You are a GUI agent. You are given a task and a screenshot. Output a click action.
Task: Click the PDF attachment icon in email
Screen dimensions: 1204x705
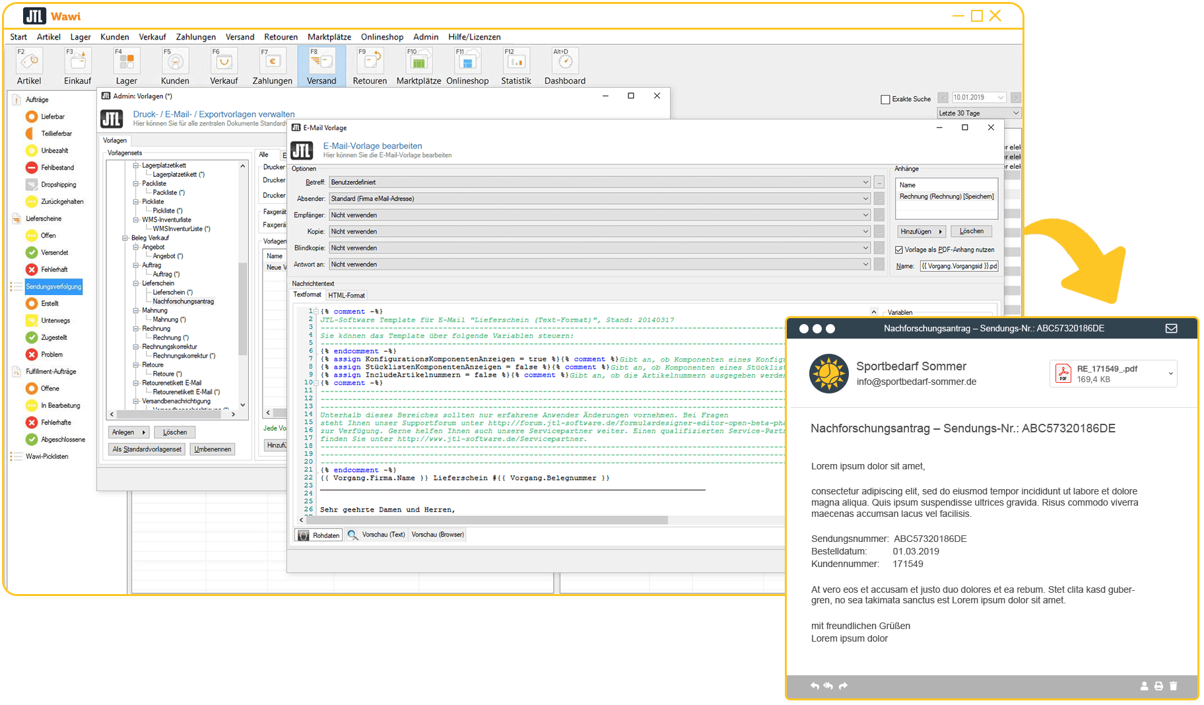[x=1063, y=374]
